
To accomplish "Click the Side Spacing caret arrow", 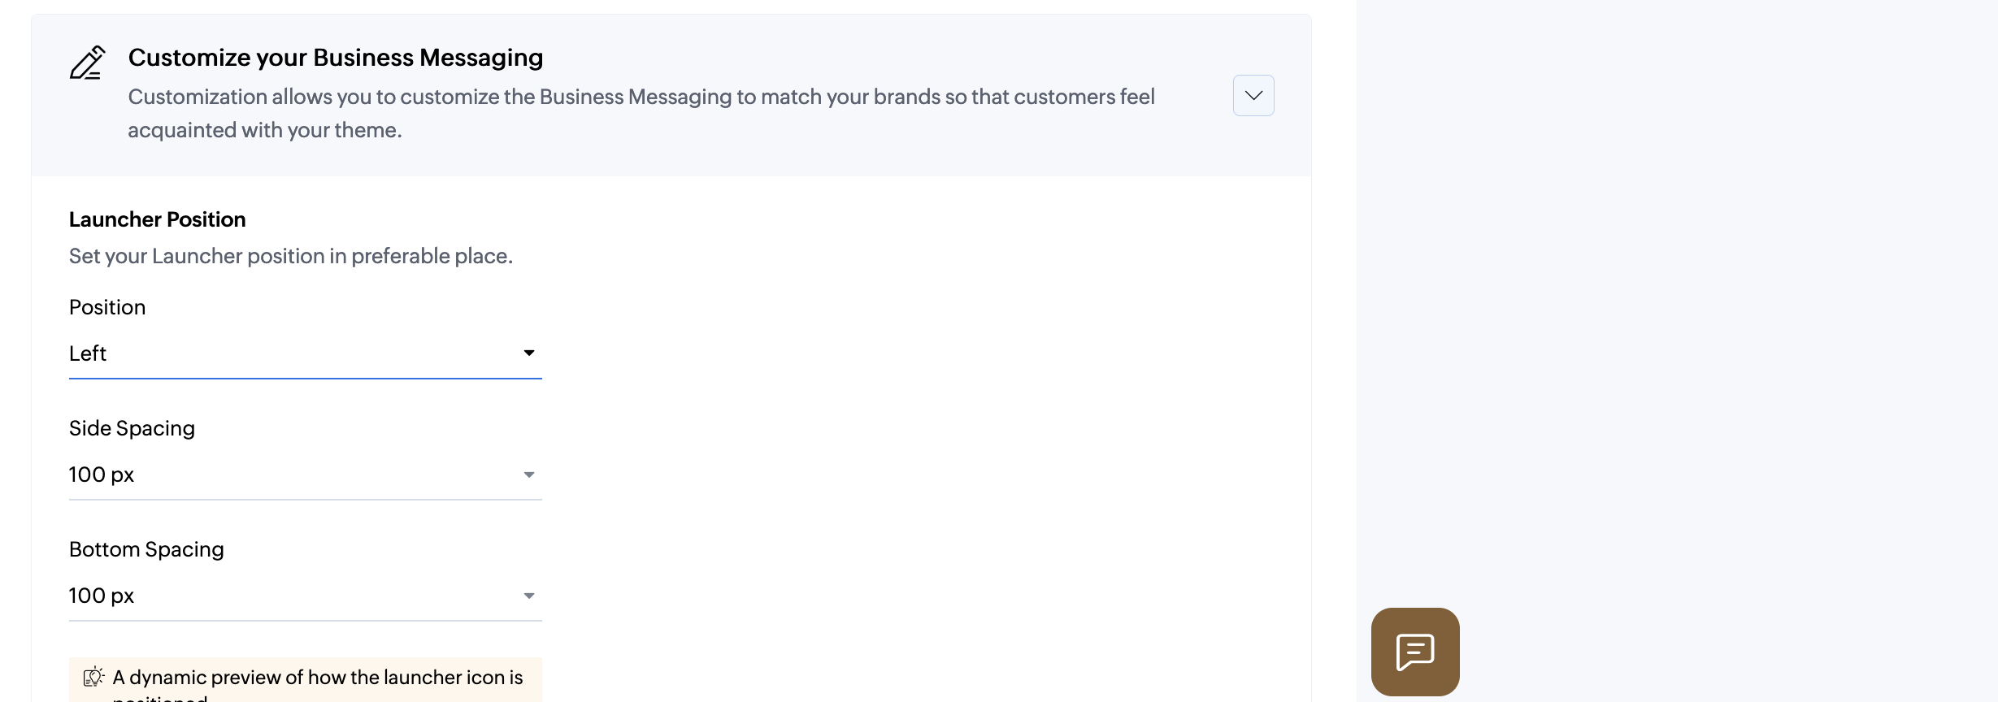I will (529, 474).
